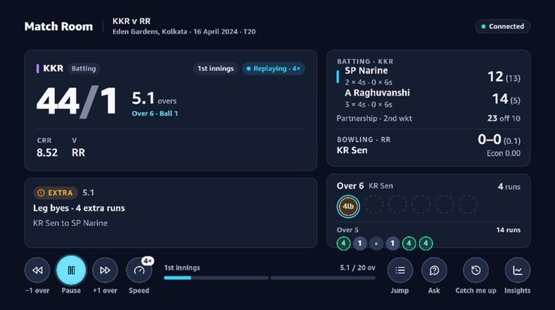Click the fifth ball (4) of Over 5
The width and height of the screenshot is (555, 310).
409,243
